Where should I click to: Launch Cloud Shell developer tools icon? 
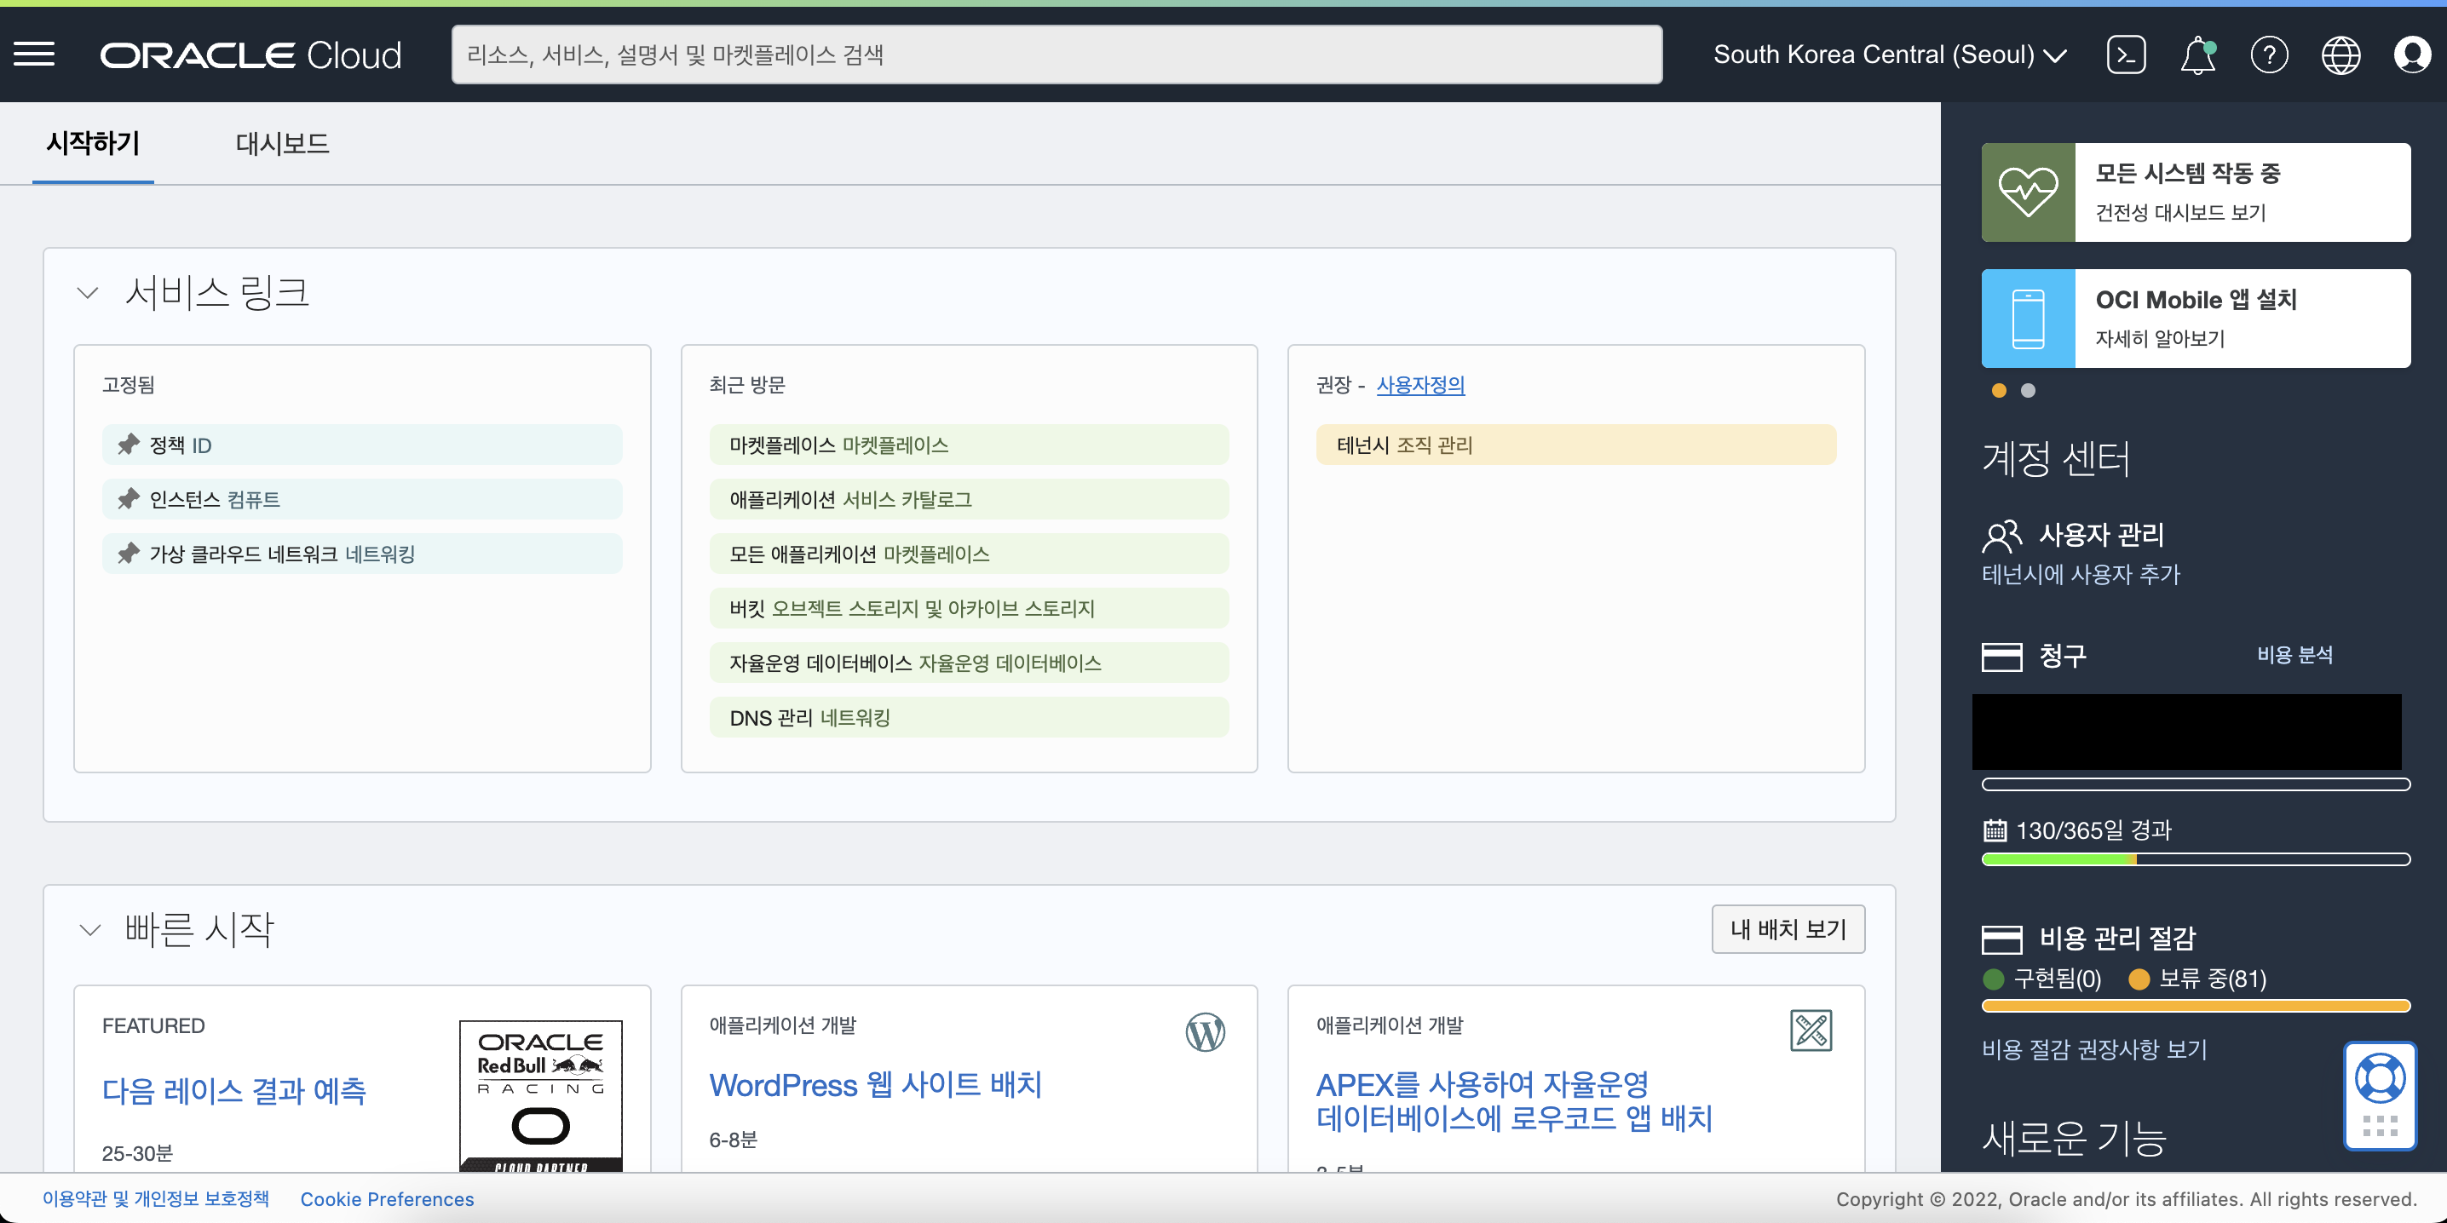(x=2126, y=55)
